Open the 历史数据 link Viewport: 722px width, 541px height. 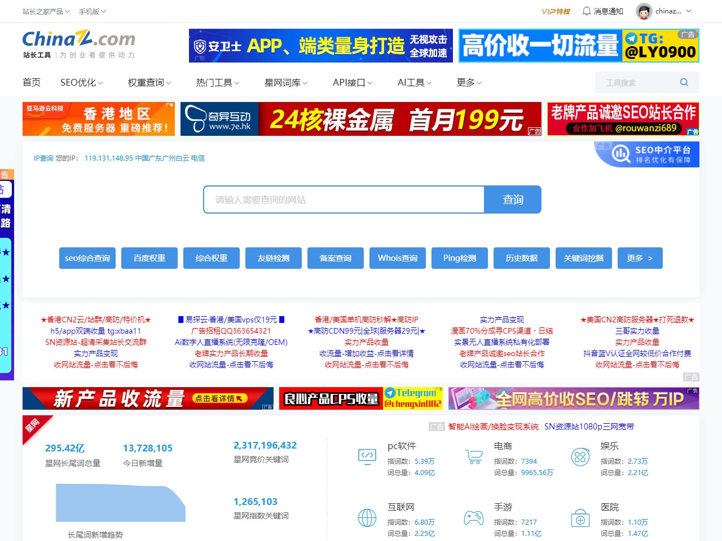pyautogui.click(x=521, y=258)
